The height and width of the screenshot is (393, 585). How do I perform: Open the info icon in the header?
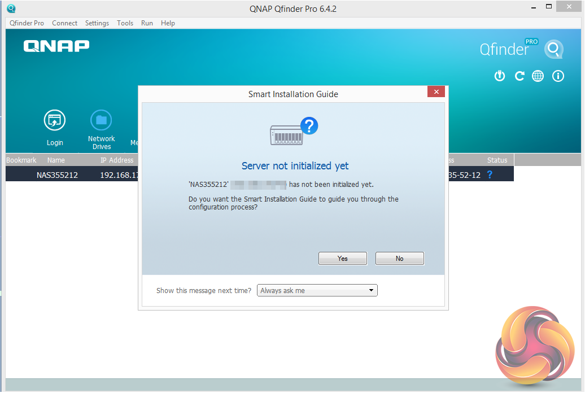(558, 76)
